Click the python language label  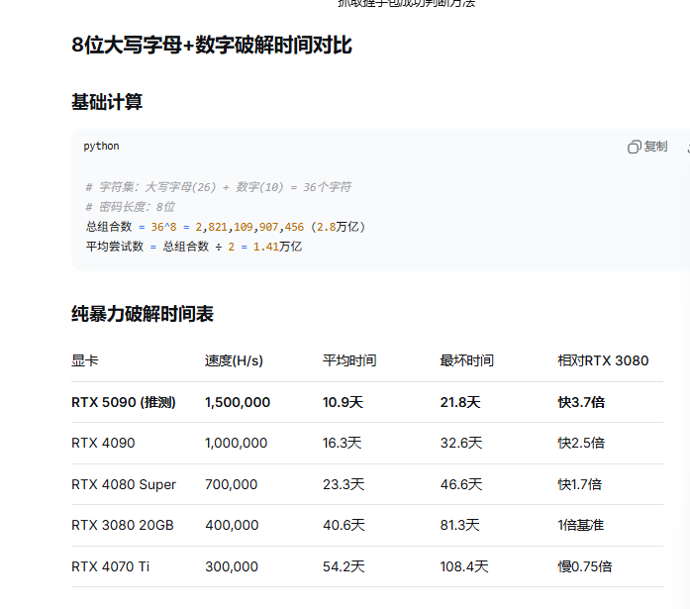tap(101, 147)
